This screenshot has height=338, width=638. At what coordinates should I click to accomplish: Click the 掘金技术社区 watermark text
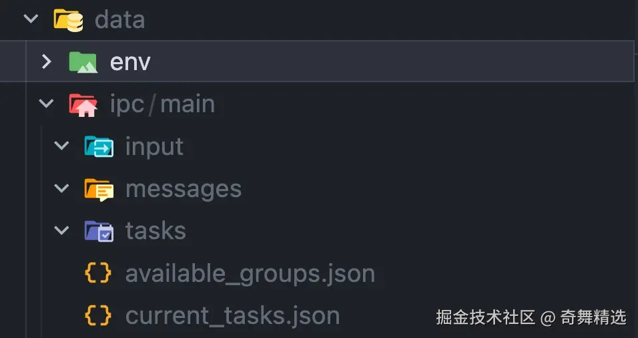point(485,317)
